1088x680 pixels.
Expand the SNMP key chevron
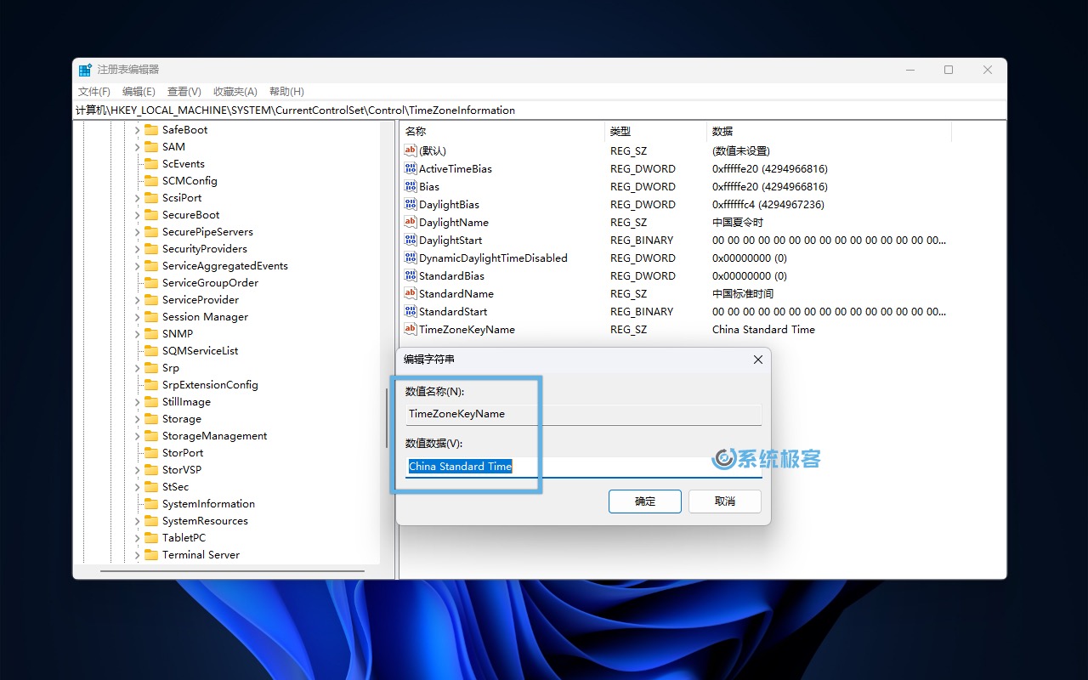click(137, 333)
